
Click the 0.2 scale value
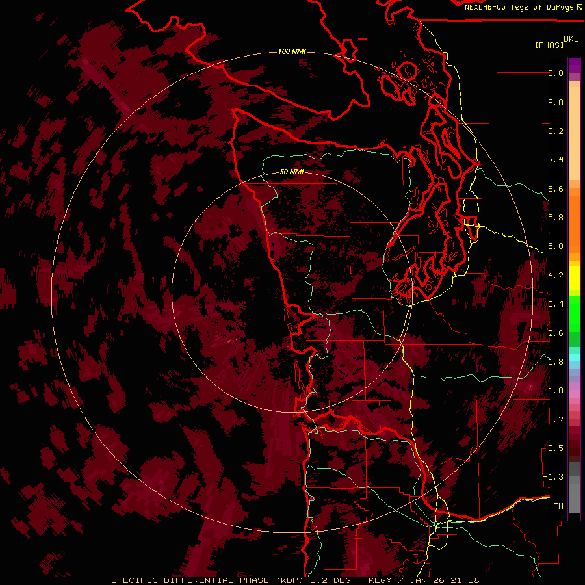click(556, 420)
